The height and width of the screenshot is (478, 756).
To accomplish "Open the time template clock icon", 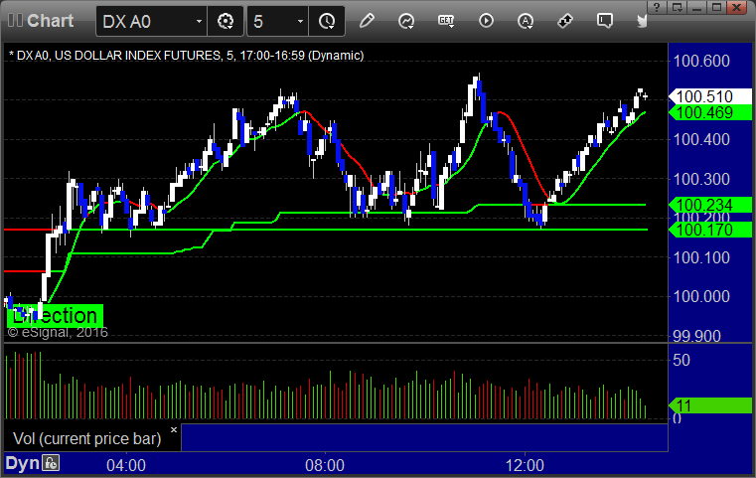I will pyautogui.click(x=327, y=21).
